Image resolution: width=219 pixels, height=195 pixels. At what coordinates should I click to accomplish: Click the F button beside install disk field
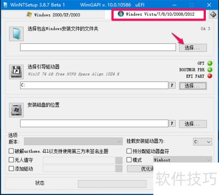click(172, 123)
